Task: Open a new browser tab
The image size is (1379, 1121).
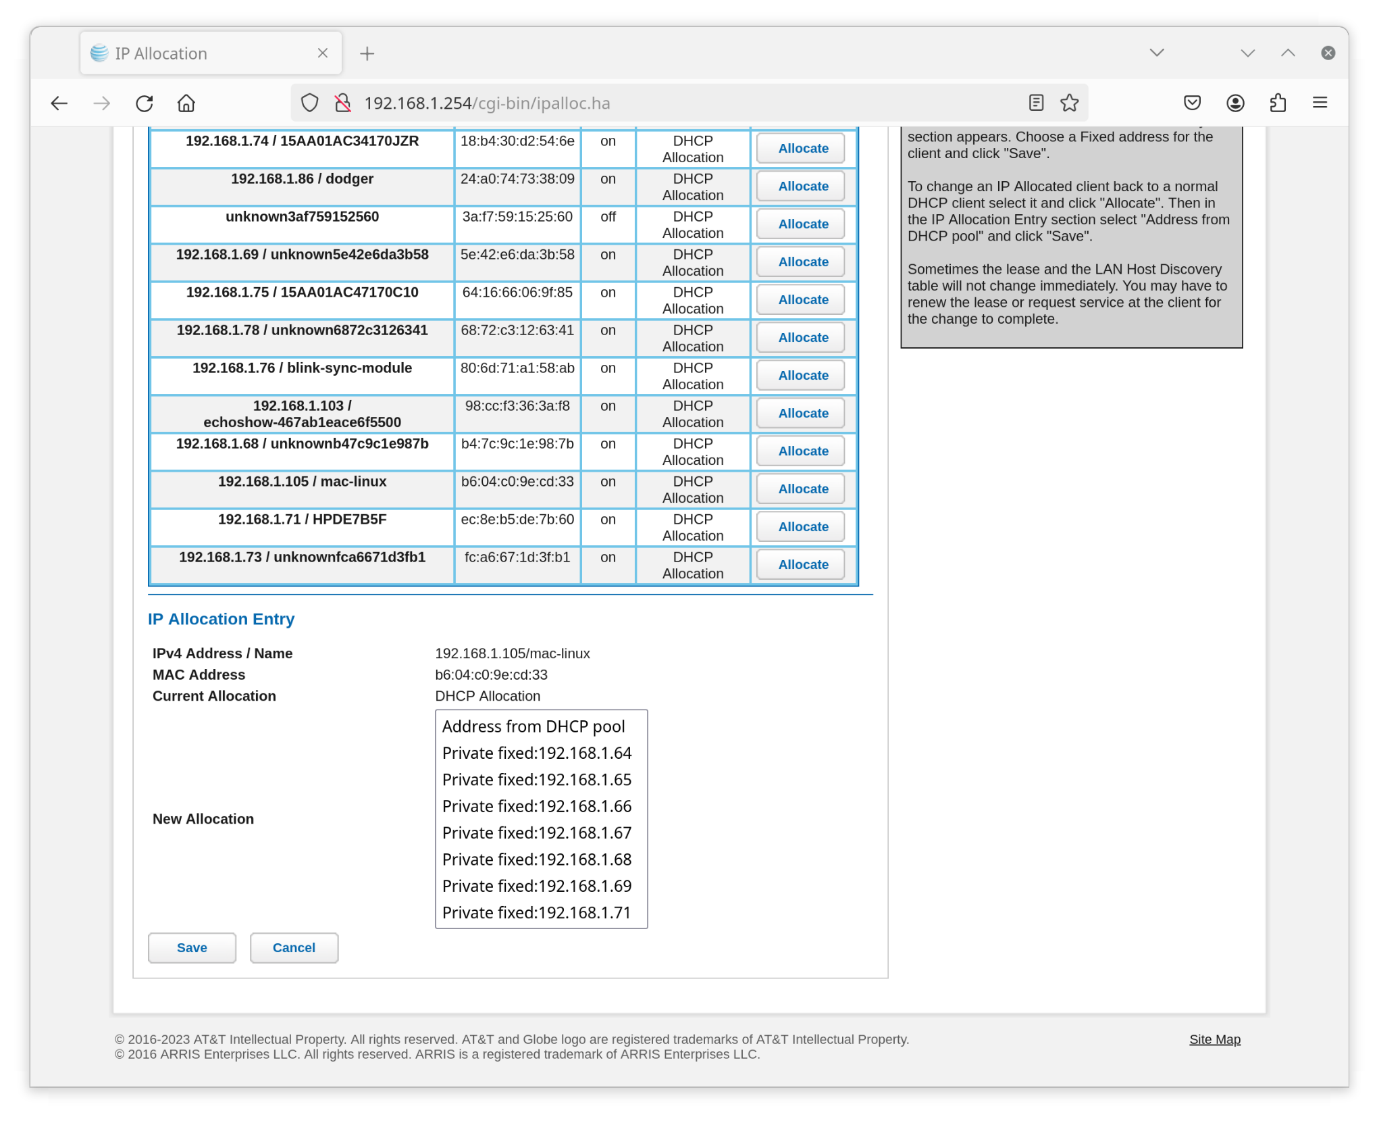Action: (367, 53)
